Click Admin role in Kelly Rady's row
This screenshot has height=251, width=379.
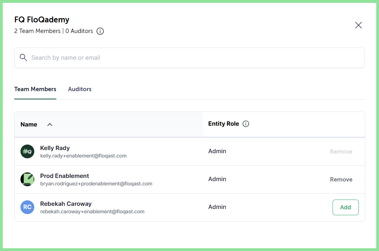[x=217, y=151]
